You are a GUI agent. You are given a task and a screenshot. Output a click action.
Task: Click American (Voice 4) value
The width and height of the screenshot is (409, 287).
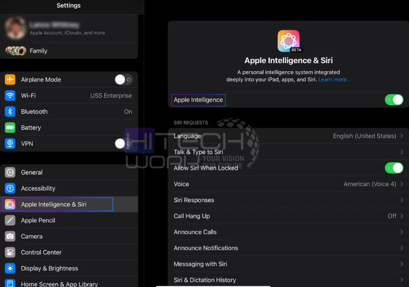(x=369, y=184)
